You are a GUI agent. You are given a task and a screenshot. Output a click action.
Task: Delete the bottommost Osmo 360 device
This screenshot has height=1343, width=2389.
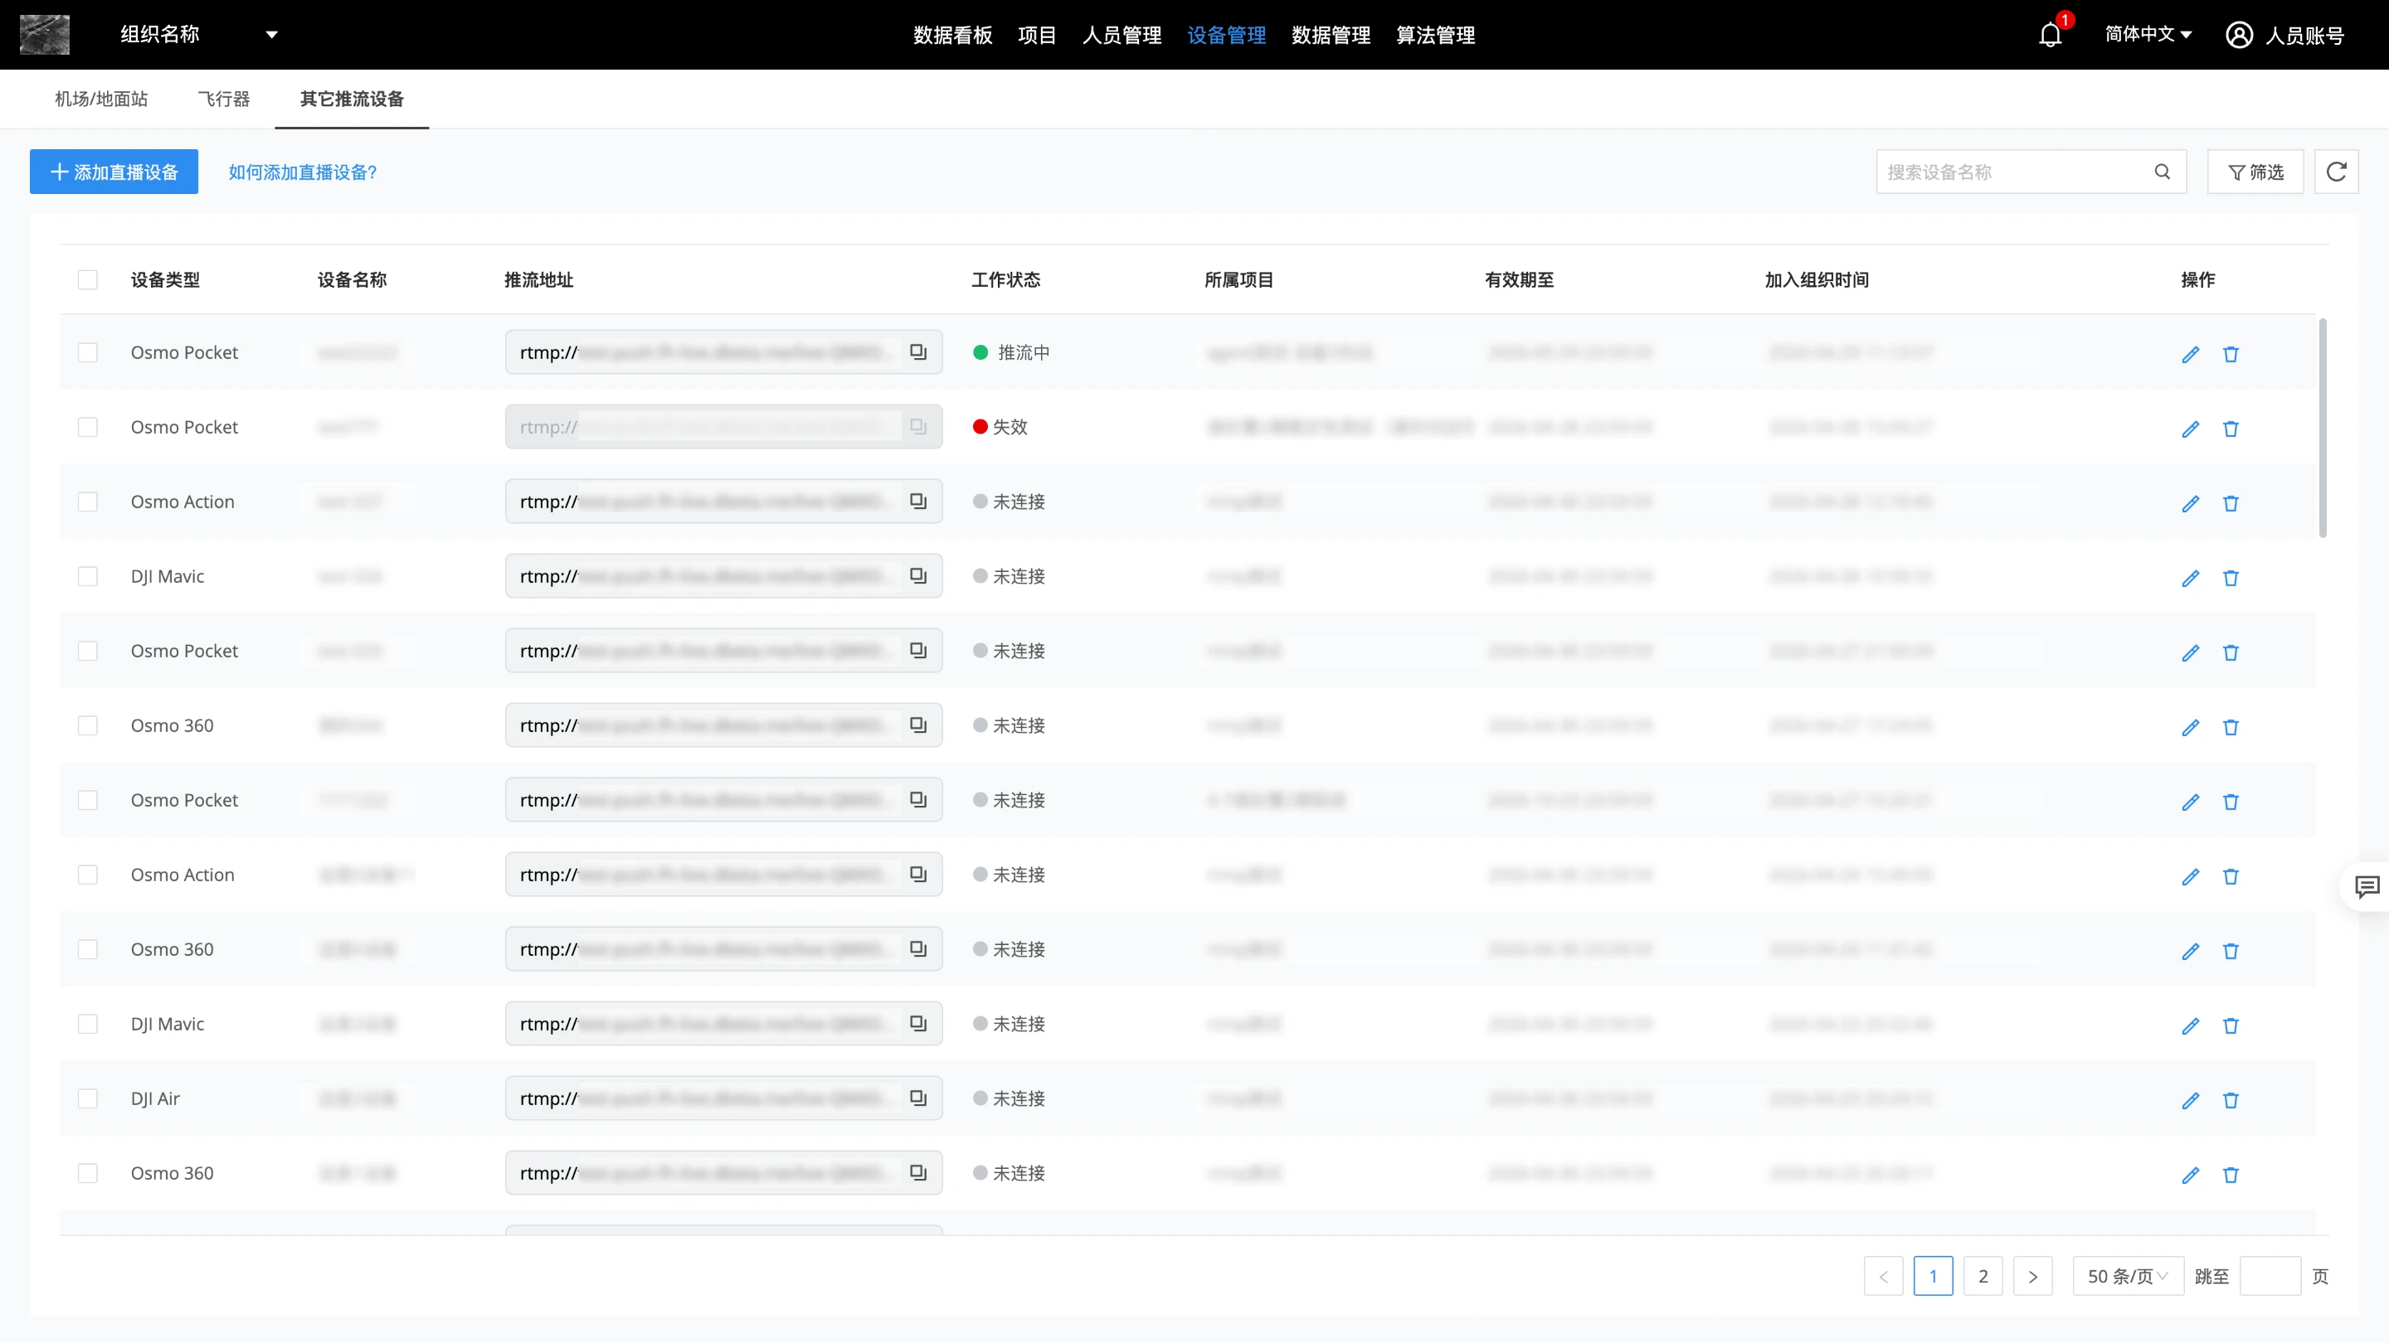(x=2231, y=1176)
